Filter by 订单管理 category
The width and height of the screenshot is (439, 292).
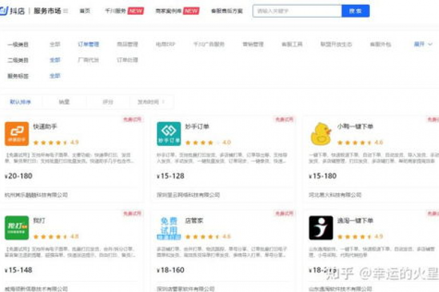[x=89, y=44]
